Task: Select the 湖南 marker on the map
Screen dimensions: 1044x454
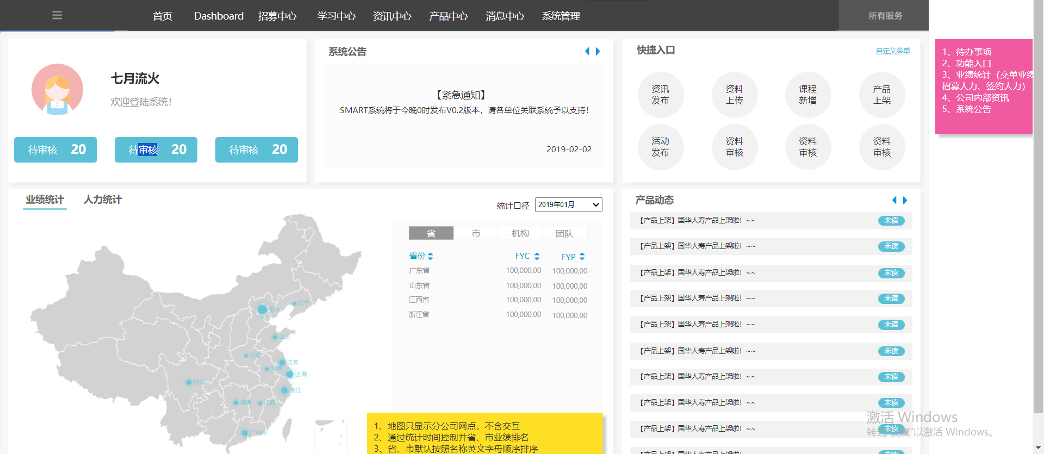Action: coord(235,402)
